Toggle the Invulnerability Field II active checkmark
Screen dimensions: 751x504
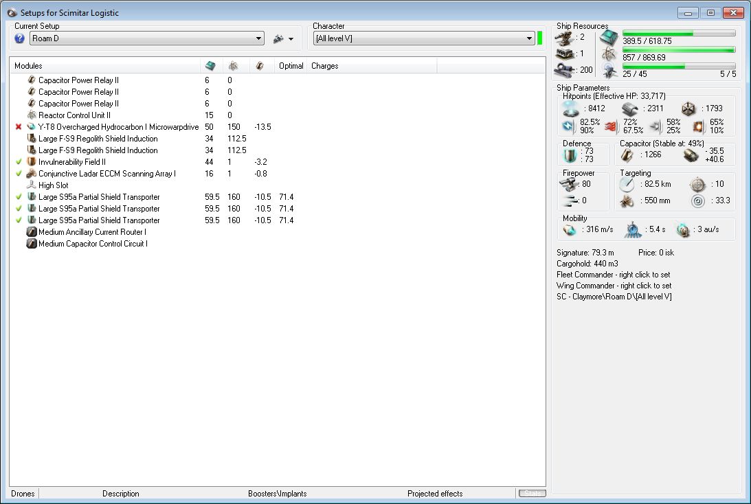click(x=19, y=162)
